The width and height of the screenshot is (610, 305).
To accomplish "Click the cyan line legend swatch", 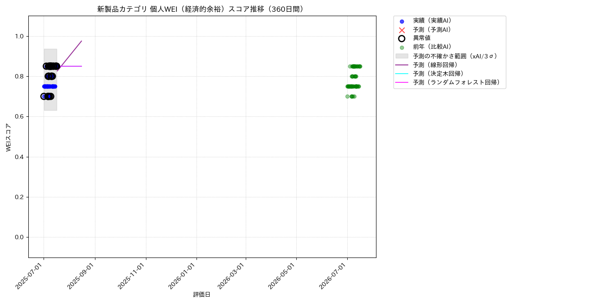I will coord(402,73).
